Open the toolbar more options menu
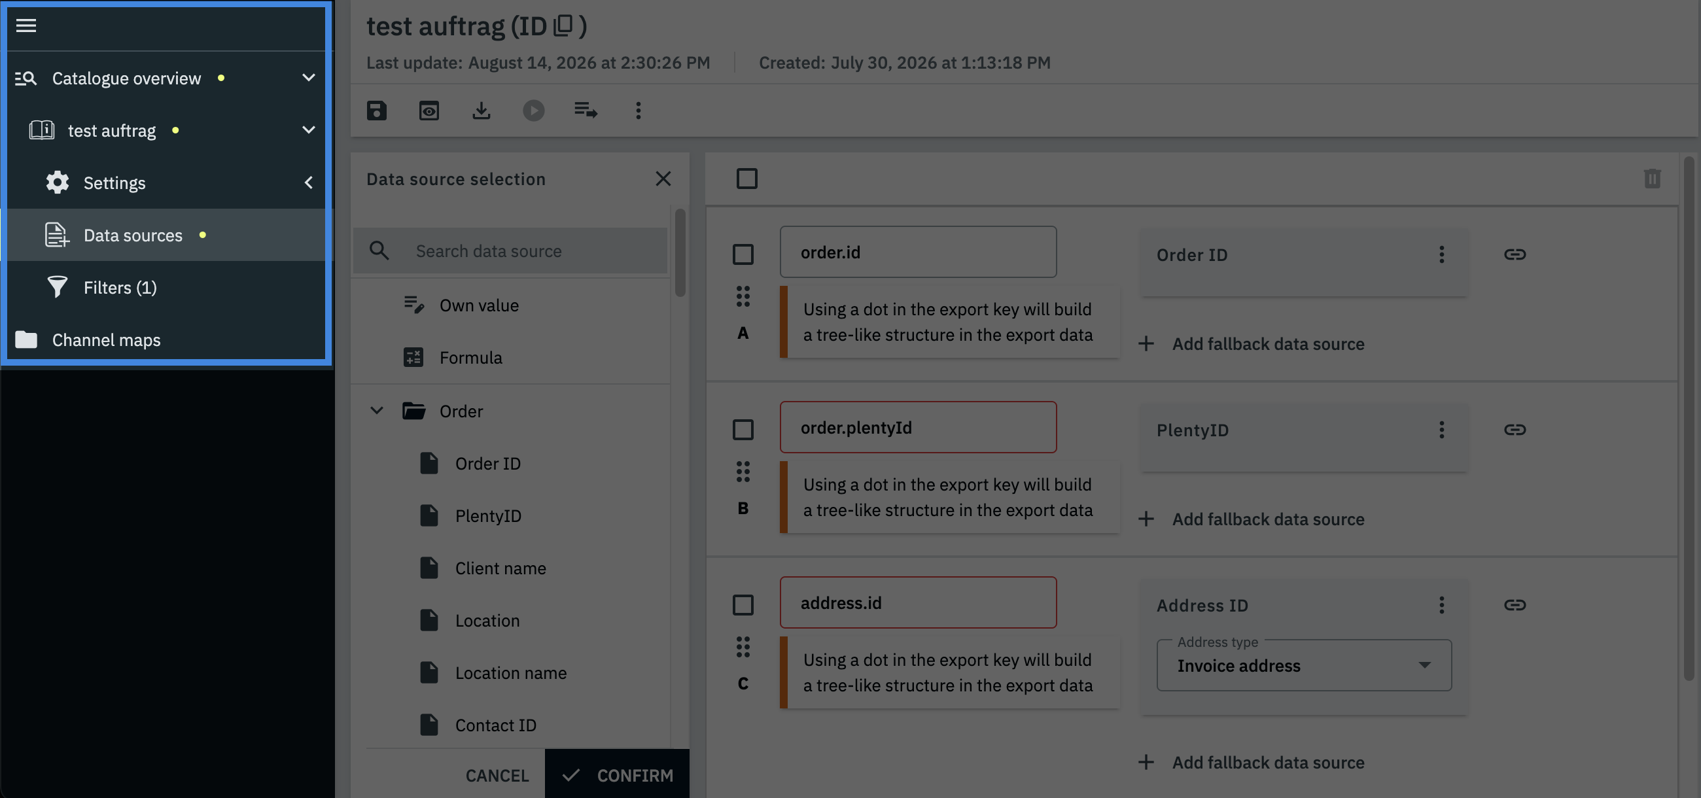The height and width of the screenshot is (798, 1701). [638, 111]
